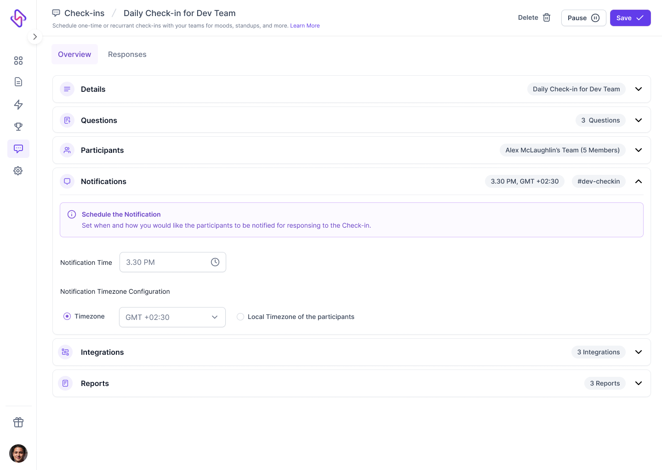Click the document icon in sidebar
Viewport: 662px width, 470px height.
point(18,82)
